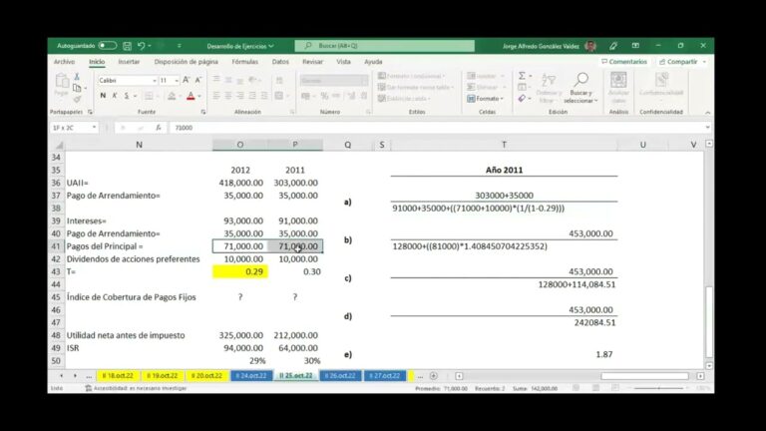Toggle Italic (K) formatting
Viewport: 766px width, 431px height.
tap(115, 96)
